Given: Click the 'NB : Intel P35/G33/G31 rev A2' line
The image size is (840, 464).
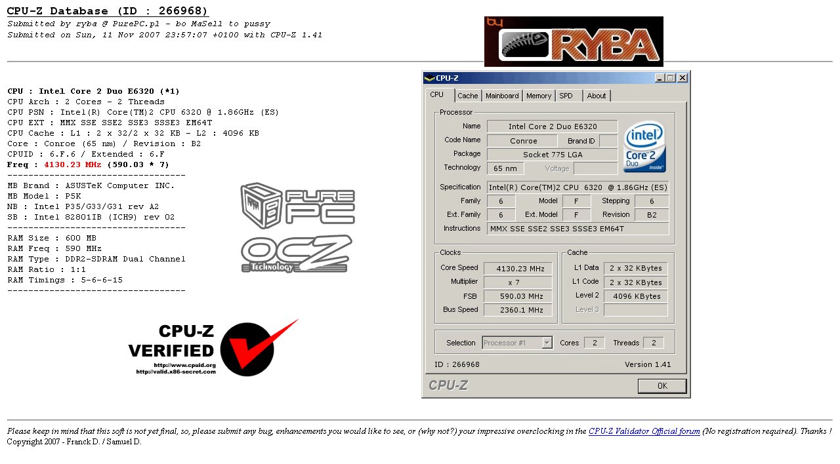Looking at the screenshot, I should pos(83,206).
